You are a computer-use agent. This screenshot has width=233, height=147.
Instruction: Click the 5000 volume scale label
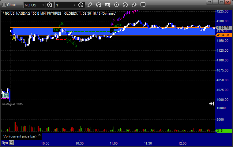point(220,119)
